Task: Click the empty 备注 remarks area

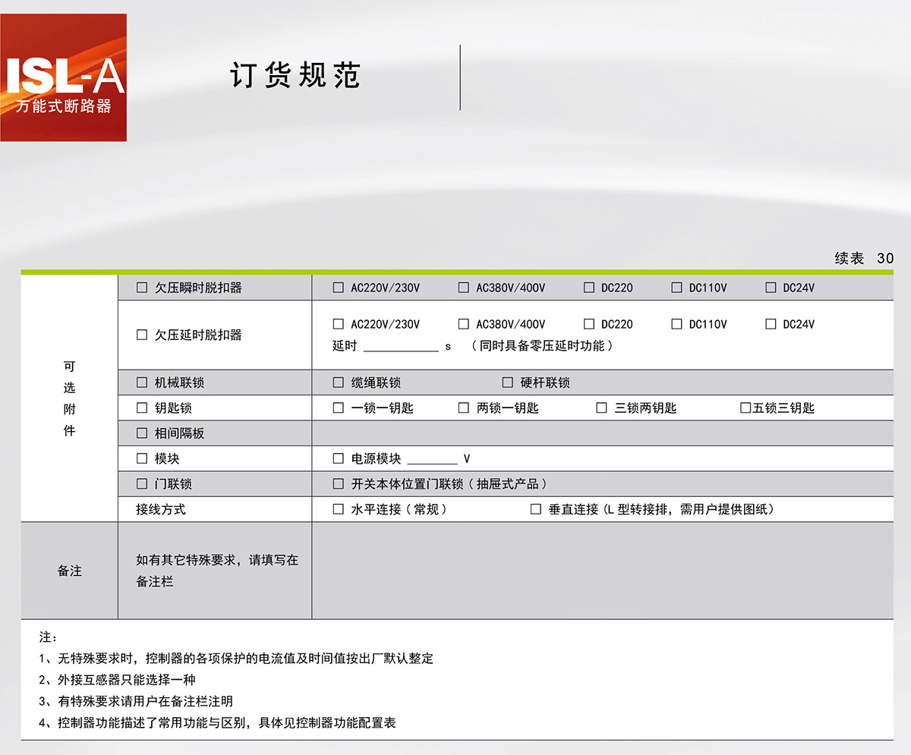Action: [x=602, y=570]
